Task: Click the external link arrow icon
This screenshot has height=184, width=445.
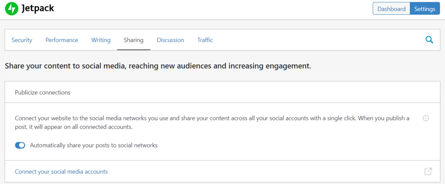Action: point(428,171)
